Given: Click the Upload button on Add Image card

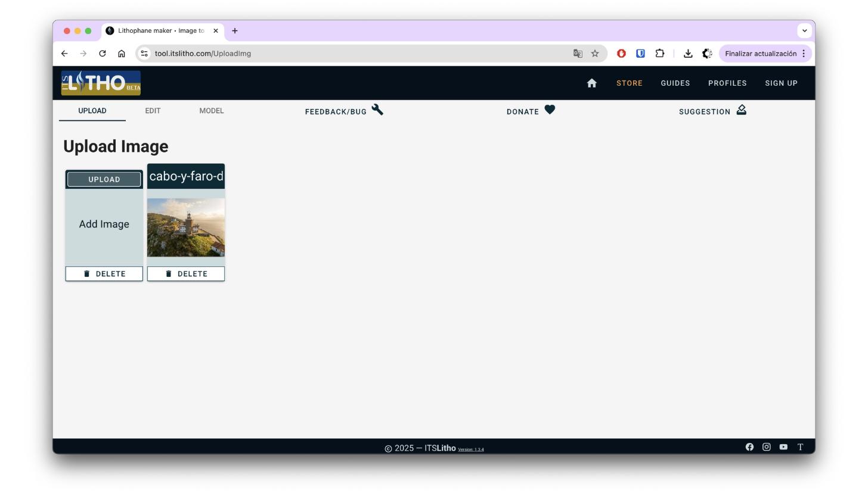Looking at the screenshot, I should coord(104,179).
